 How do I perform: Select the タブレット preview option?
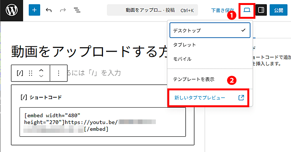coord(210,45)
